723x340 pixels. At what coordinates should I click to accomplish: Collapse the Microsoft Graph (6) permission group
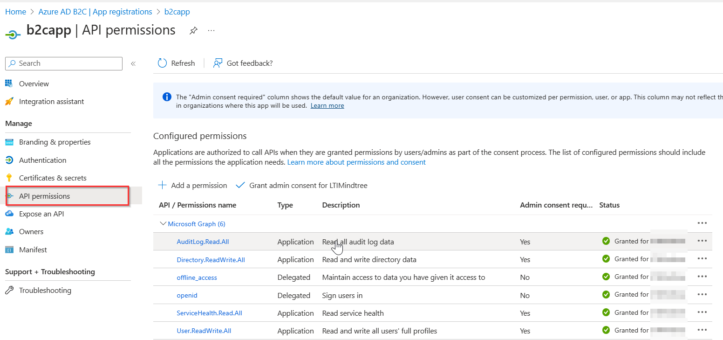point(163,223)
